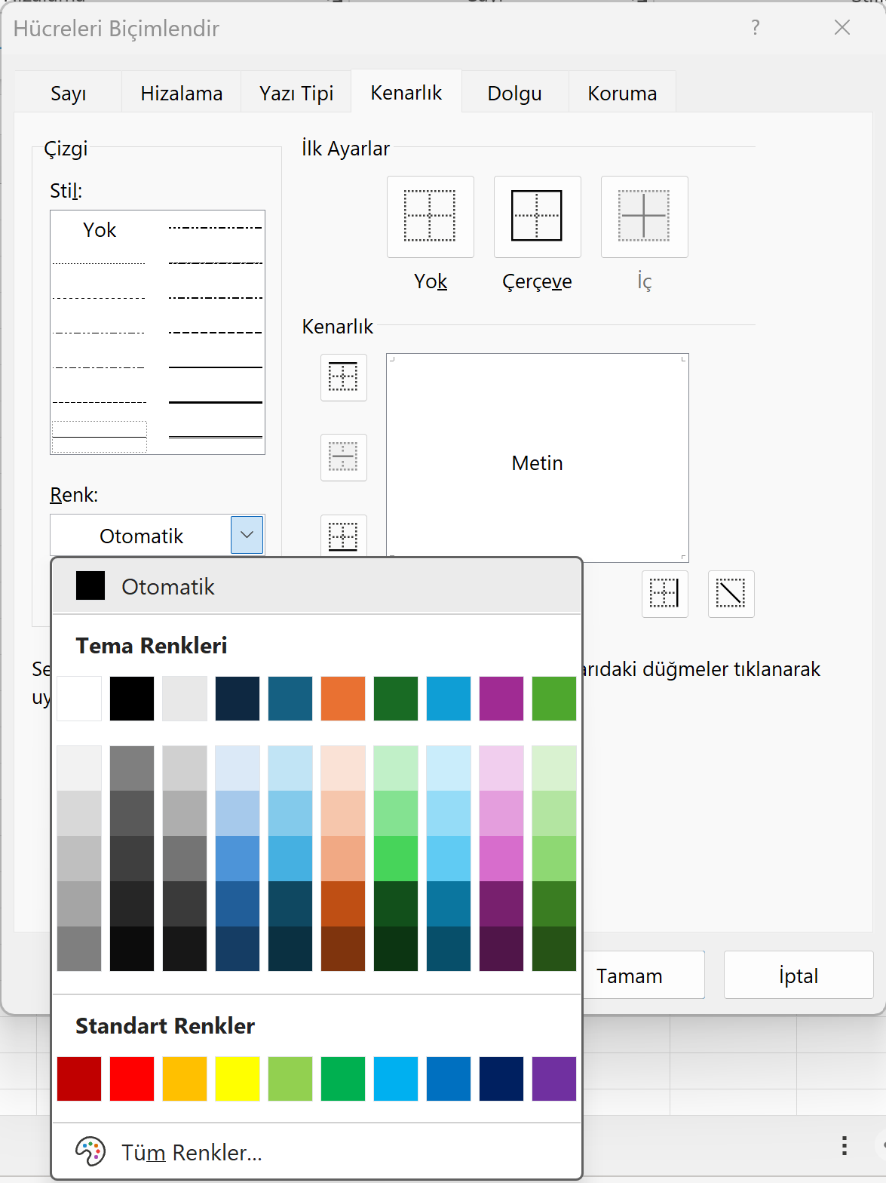The width and height of the screenshot is (886, 1183).
Task: Select the Yok (none) border preset
Action: pos(430,217)
